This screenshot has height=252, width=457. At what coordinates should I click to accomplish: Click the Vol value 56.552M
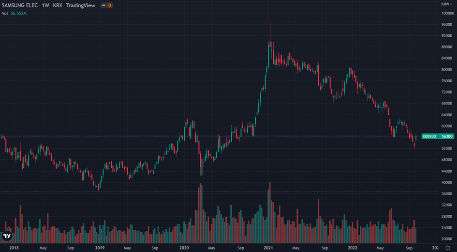click(19, 13)
